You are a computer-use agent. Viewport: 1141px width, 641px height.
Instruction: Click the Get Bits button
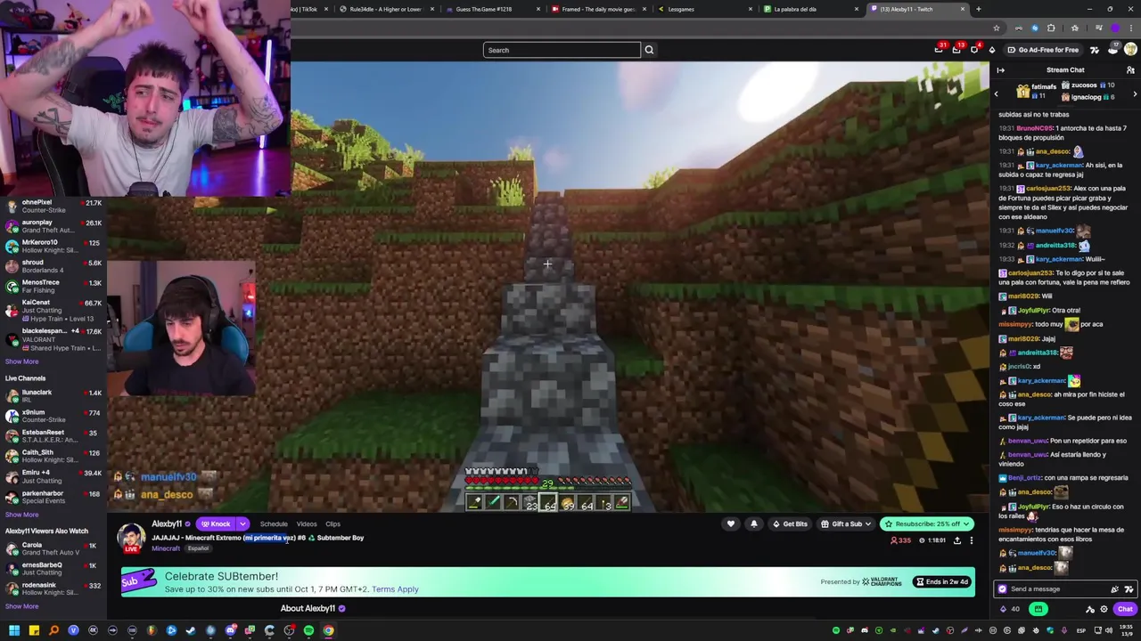(x=790, y=523)
